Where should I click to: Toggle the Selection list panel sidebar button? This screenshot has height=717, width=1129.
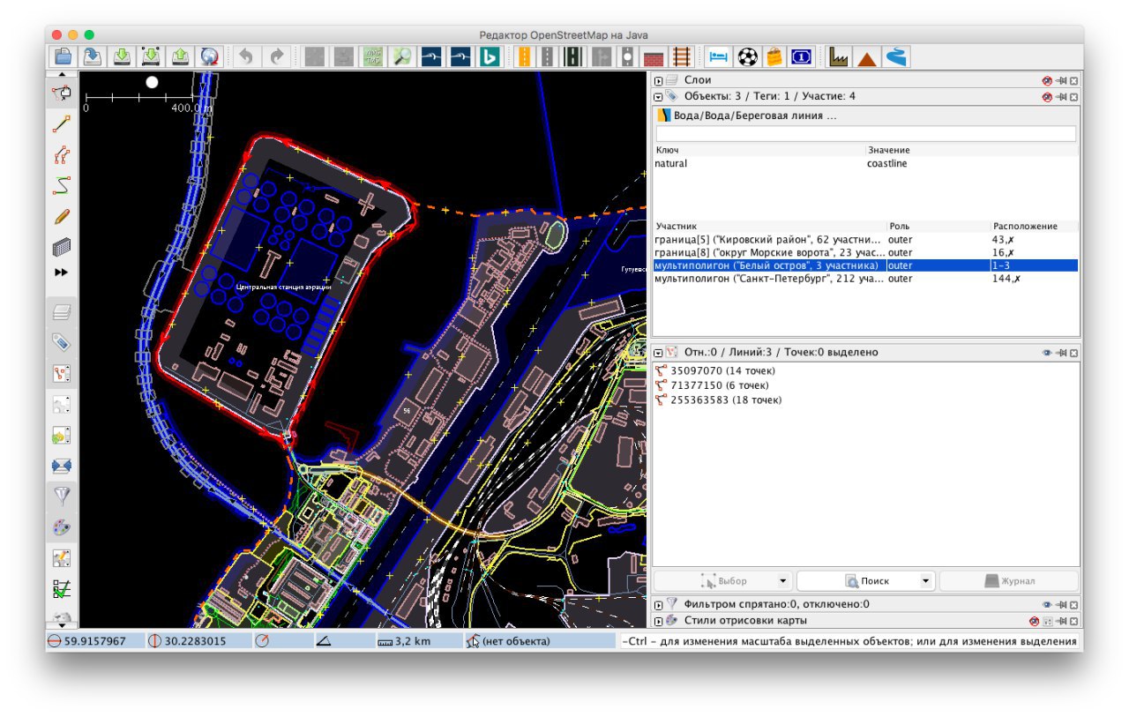62,373
